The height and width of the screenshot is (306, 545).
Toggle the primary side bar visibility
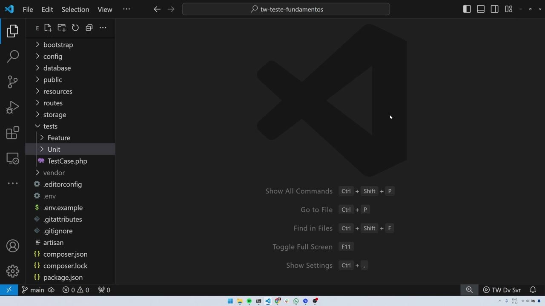pyautogui.click(x=467, y=9)
